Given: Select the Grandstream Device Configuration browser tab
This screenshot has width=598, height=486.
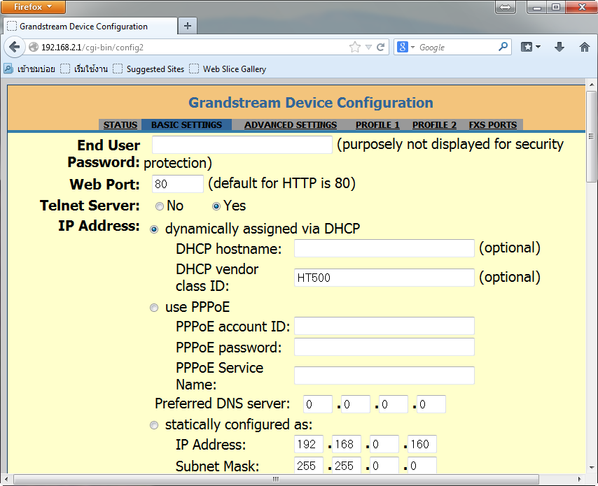Looking at the screenshot, I should click(90, 26).
